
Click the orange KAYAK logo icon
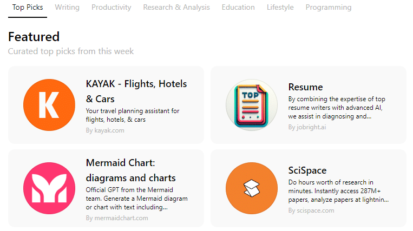49,105
